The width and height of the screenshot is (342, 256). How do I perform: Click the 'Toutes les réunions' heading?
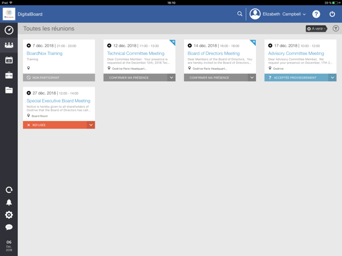click(49, 28)
